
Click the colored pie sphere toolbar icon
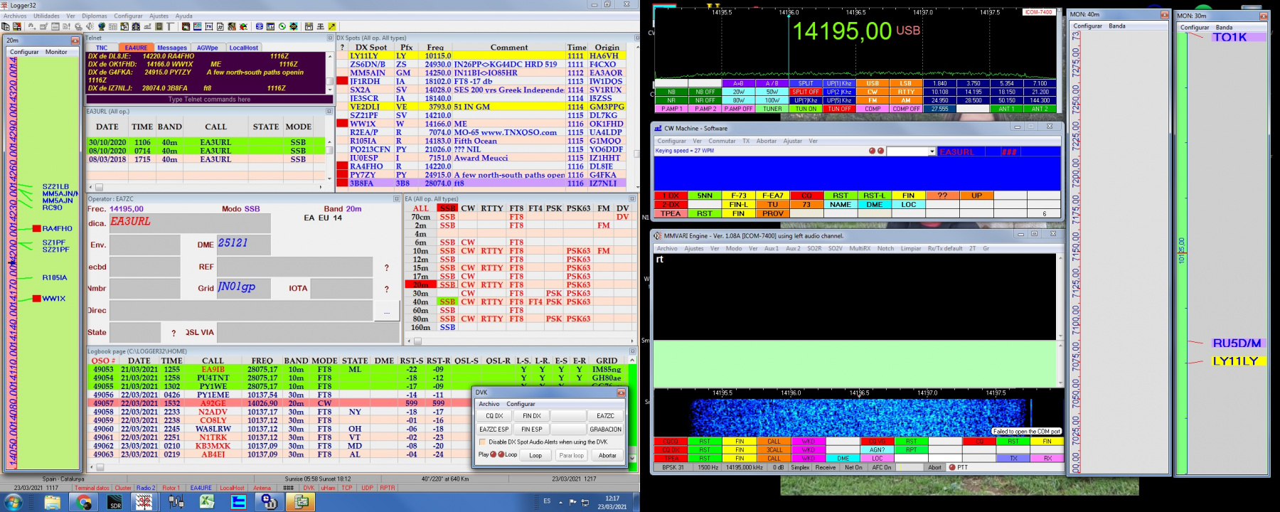pyautogui.click(x=243, y=26)
